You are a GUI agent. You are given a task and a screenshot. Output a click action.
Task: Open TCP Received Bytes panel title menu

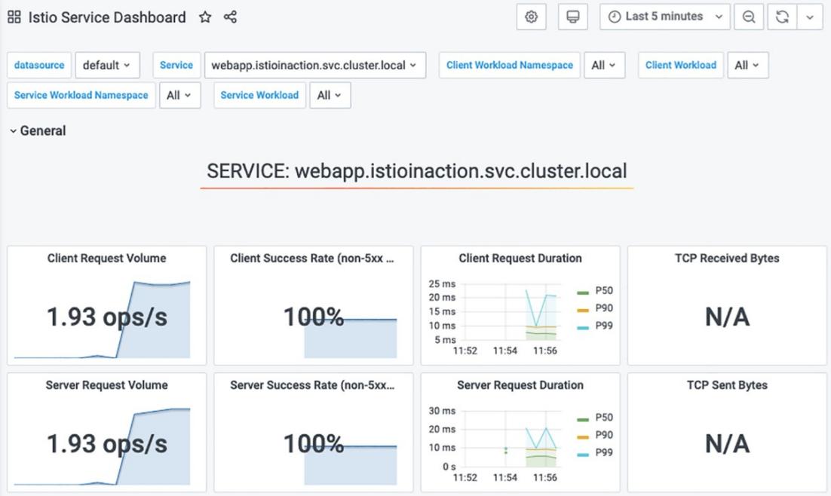[727, 258]
